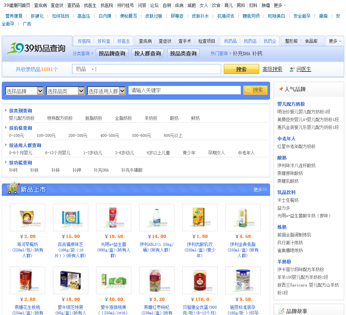The image size is (346, 315).
Task: Click the pin icon next to 人气品牌
Action: 281,89
